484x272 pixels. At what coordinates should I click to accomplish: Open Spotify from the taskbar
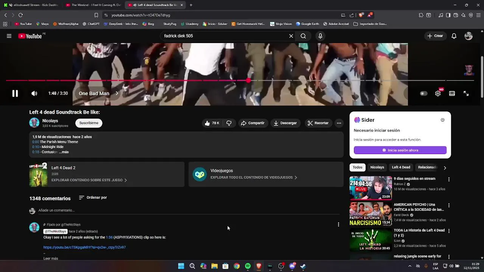click(248, 266)
